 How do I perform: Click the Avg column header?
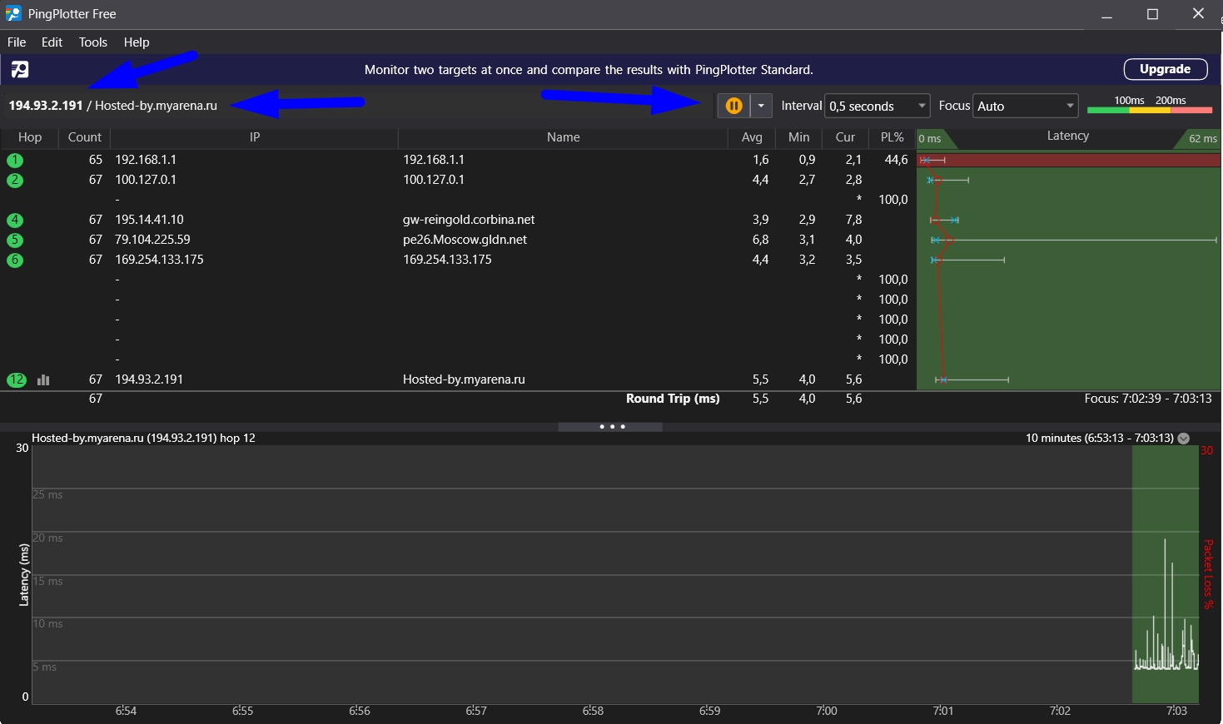pos(752,137)
